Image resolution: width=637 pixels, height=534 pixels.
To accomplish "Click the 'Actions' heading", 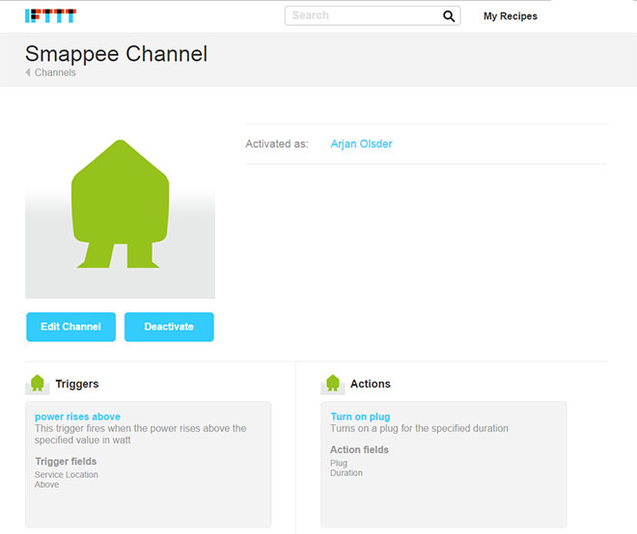I will pos(371,384).
